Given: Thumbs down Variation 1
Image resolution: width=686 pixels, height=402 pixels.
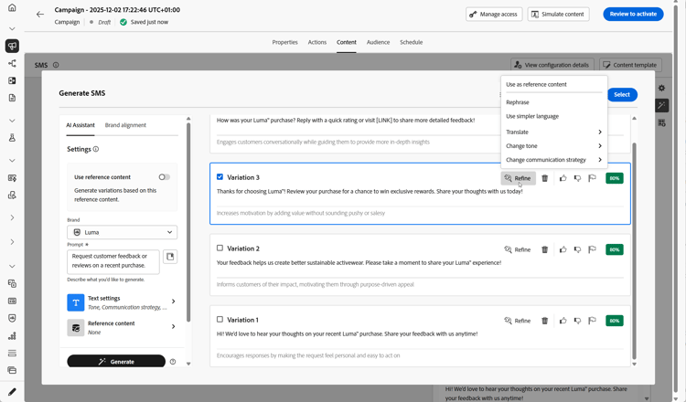Looking at the screenshot, I should [577, 321].
